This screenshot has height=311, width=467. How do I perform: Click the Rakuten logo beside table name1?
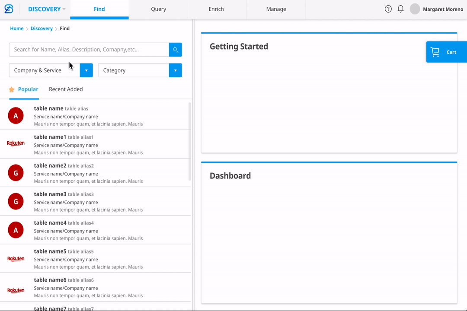[16, 143]
